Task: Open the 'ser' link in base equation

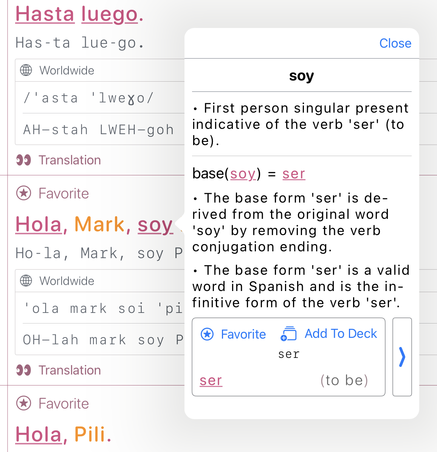Action: click(294, 174)
